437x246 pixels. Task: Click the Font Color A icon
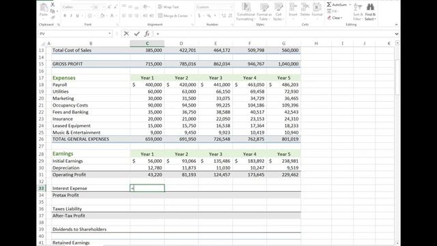[x=112, y=16]
